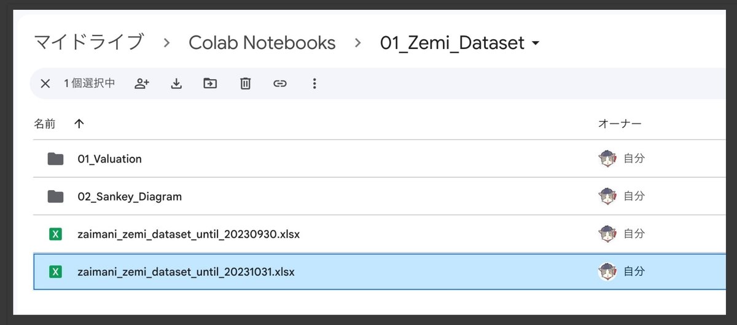This screenshot has width=737, height=325.
Task: Click the 01_Valuation folder icon
Action: [55, 159]
